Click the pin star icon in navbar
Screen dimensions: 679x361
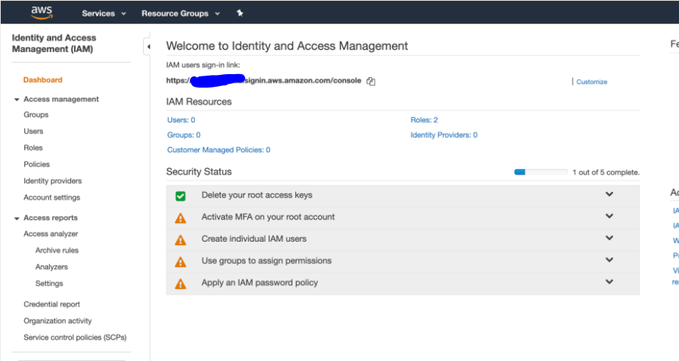coord(240,13)
